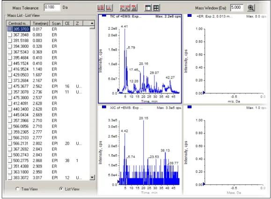This screenshot has height=199, width=271.
Task: Check the box for mass 394.3800
Action: [10, 46]
